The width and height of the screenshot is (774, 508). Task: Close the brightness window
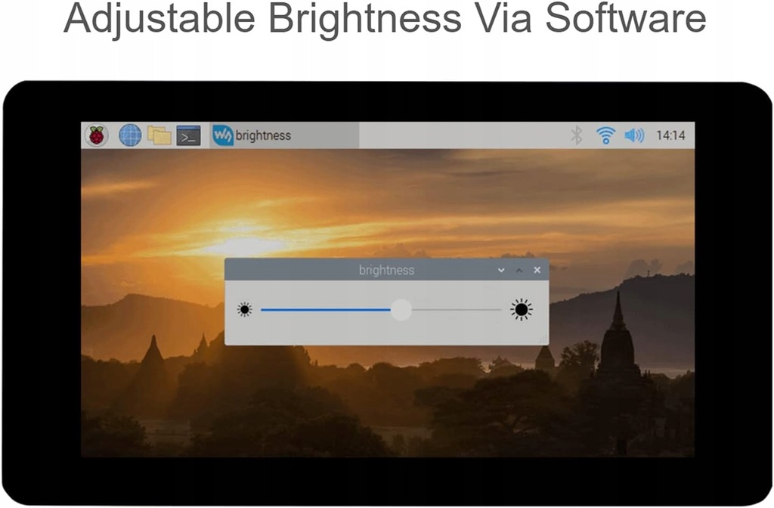tap(537, 270)
